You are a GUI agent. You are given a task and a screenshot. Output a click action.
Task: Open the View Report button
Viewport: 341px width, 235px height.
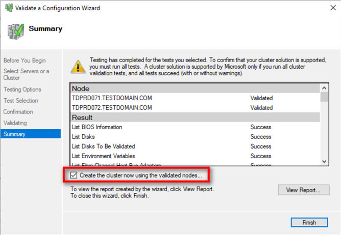point(303,190)
